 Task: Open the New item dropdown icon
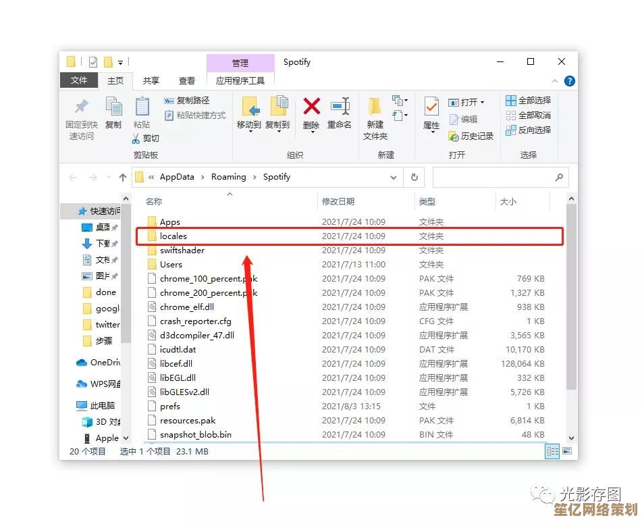click(400, 101)
